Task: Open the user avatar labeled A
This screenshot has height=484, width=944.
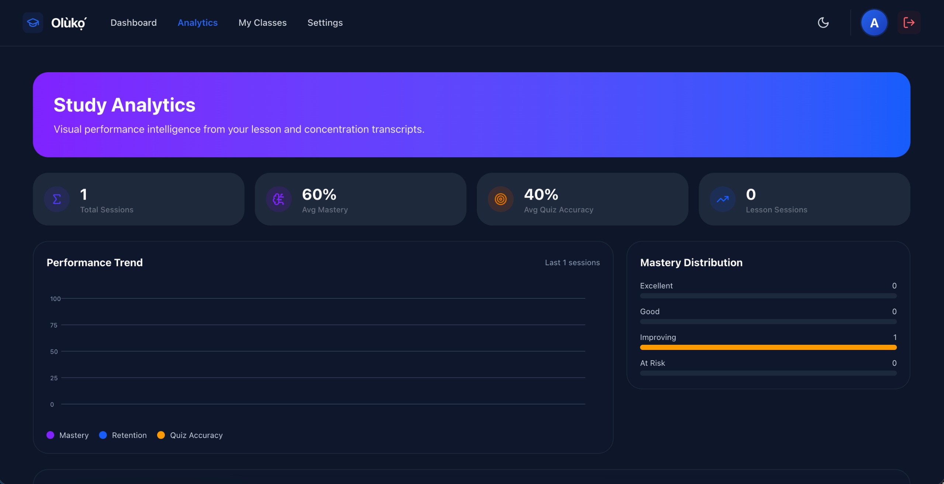Action: [874, 23]
